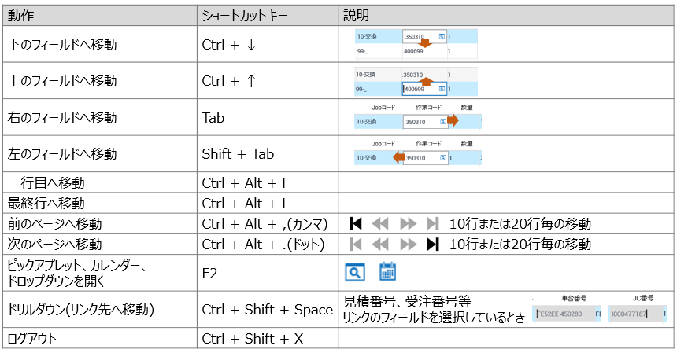
Task: Click the orange up arrow in second row
Action: tap(425, 80)
